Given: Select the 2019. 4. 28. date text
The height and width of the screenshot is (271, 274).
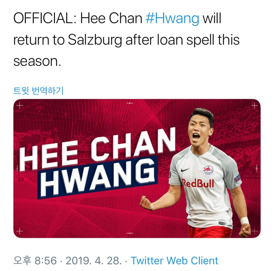Looking at the screenshot, I should point(94,261).
